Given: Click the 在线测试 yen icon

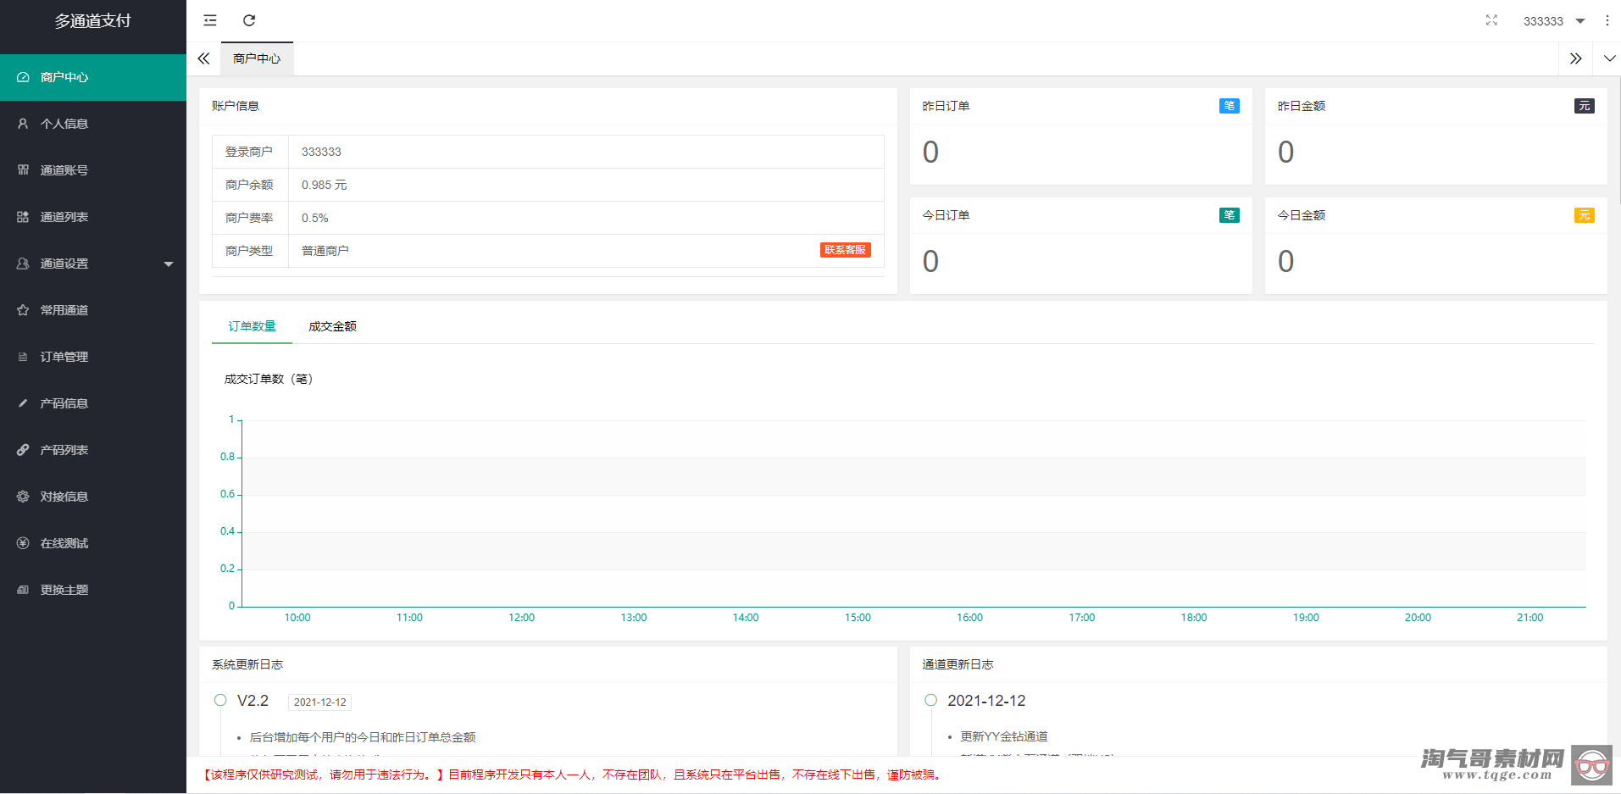Looking at the screenshot, I should point(23,543).
